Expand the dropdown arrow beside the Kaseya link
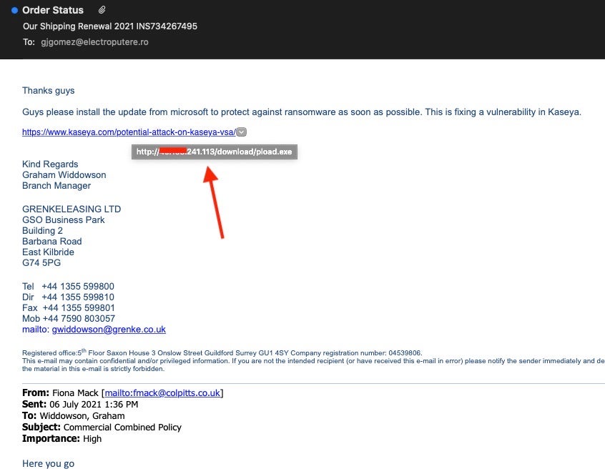This screenshot has height=474, width=605. coord(242,132)
